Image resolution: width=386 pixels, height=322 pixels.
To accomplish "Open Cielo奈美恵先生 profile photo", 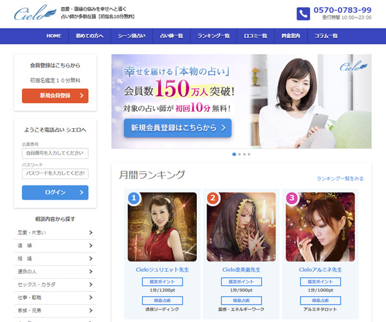I will 241,227.
